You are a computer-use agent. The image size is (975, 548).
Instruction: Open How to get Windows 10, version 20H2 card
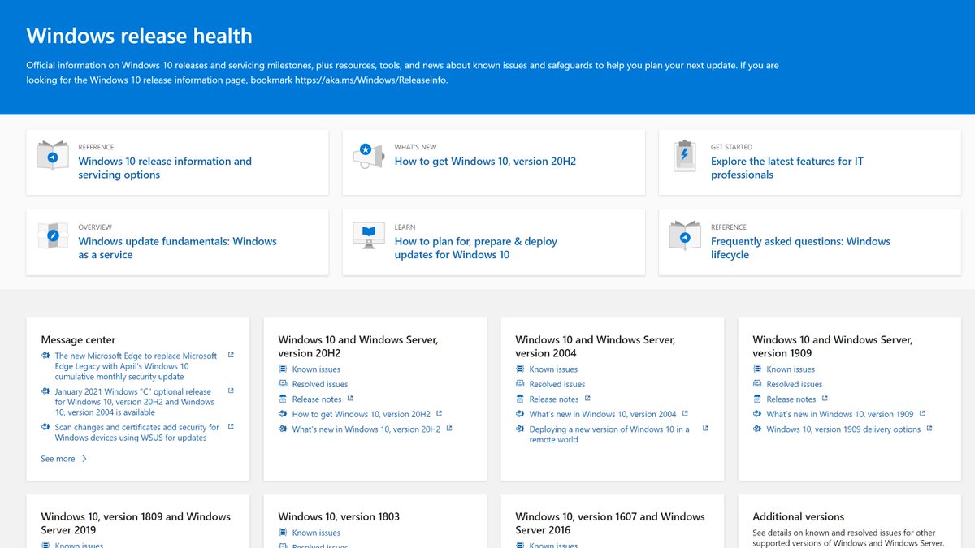click(485, 162)
